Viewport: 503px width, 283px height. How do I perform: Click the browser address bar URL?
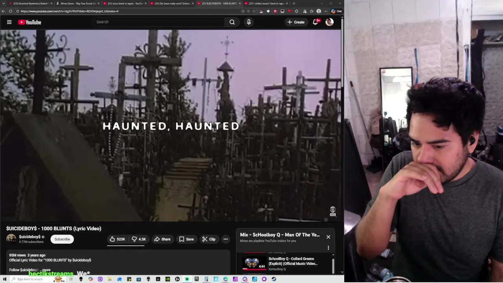pyautogui.click(x=70, y=11)
